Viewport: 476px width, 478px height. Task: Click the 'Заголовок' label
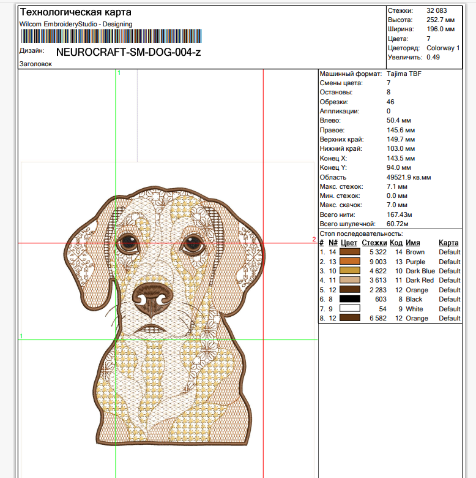click(35, 64)
